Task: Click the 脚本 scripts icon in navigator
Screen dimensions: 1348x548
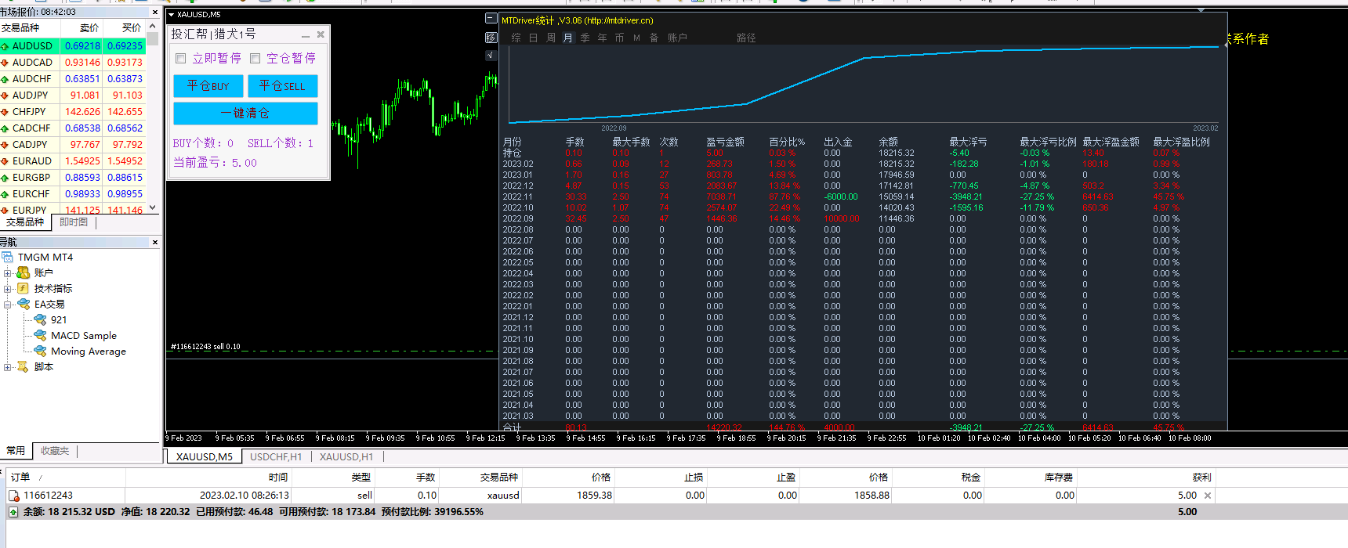Action: coord(24,366)
